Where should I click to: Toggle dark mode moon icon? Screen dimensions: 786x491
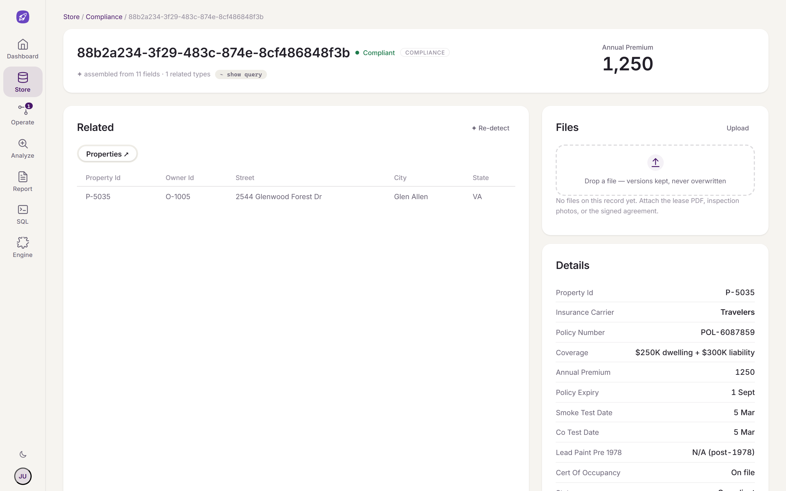click(23, 454)
